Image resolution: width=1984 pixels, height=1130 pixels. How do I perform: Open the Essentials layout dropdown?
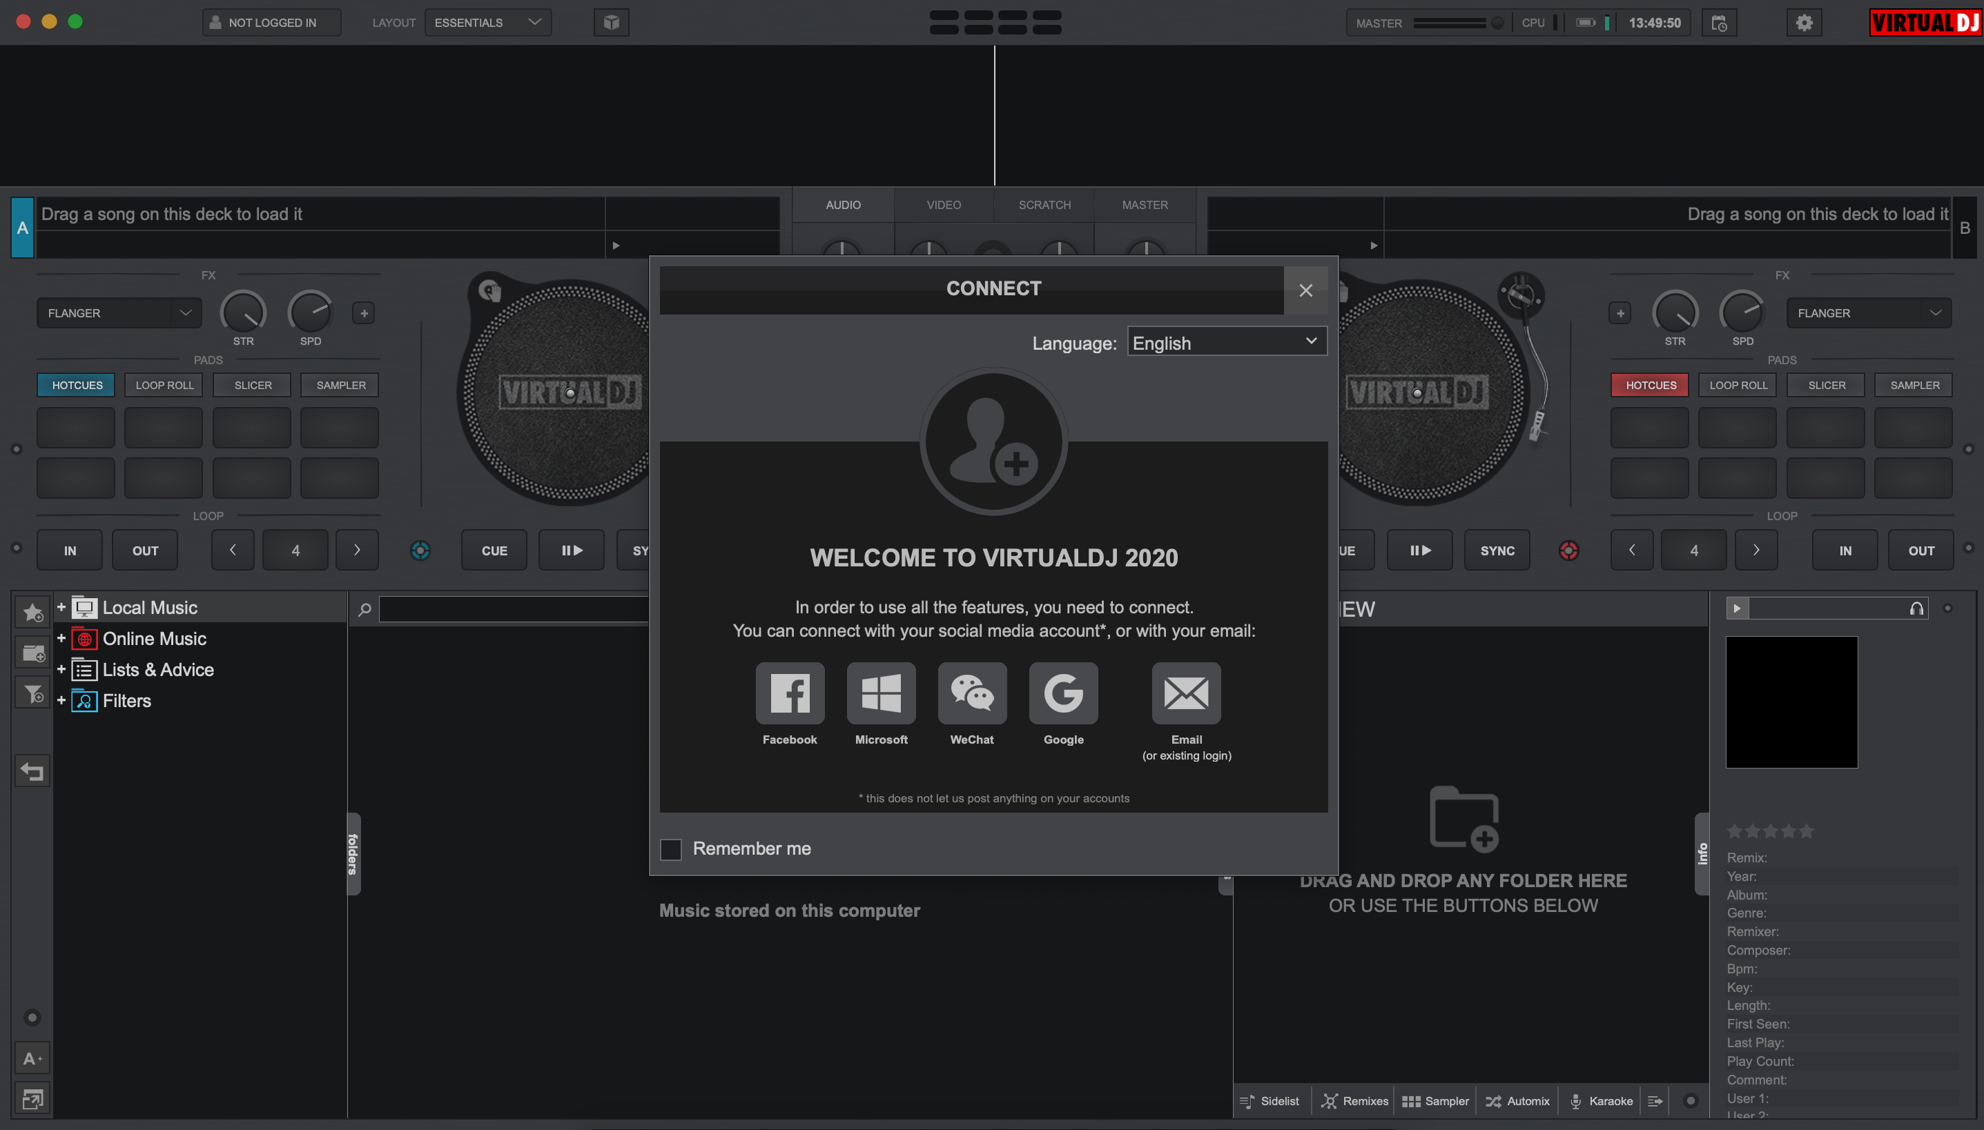point(487,23)
